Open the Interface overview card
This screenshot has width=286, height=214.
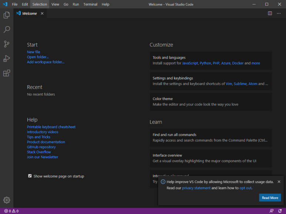point(211,158)
